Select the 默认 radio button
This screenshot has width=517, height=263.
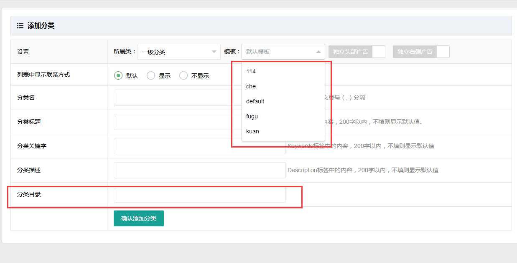(x=118, y=75)
